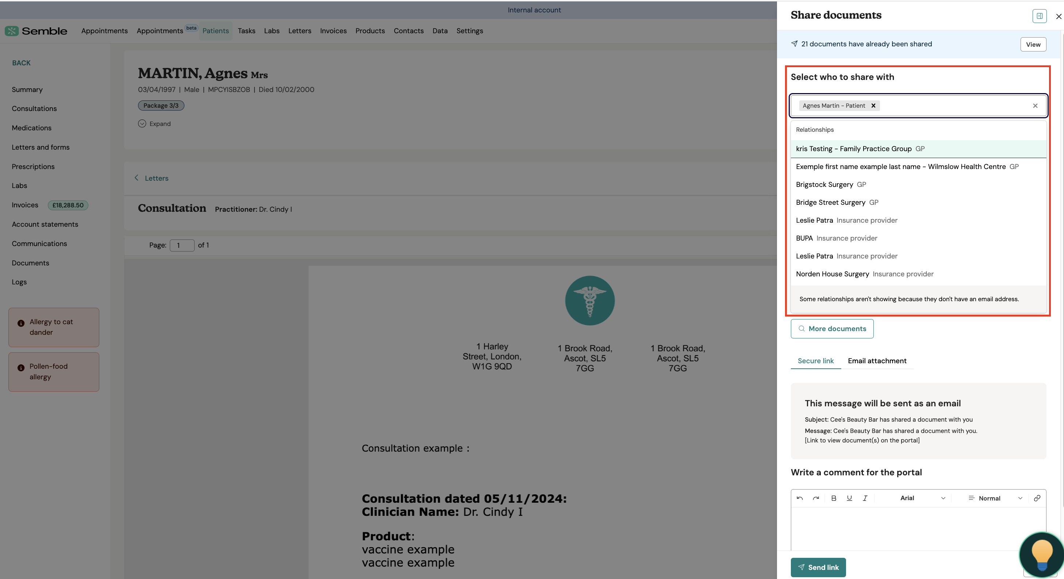The image size is (1064, 579).
Task: Open Account statements in the sidebar
Action: [45, 224]
